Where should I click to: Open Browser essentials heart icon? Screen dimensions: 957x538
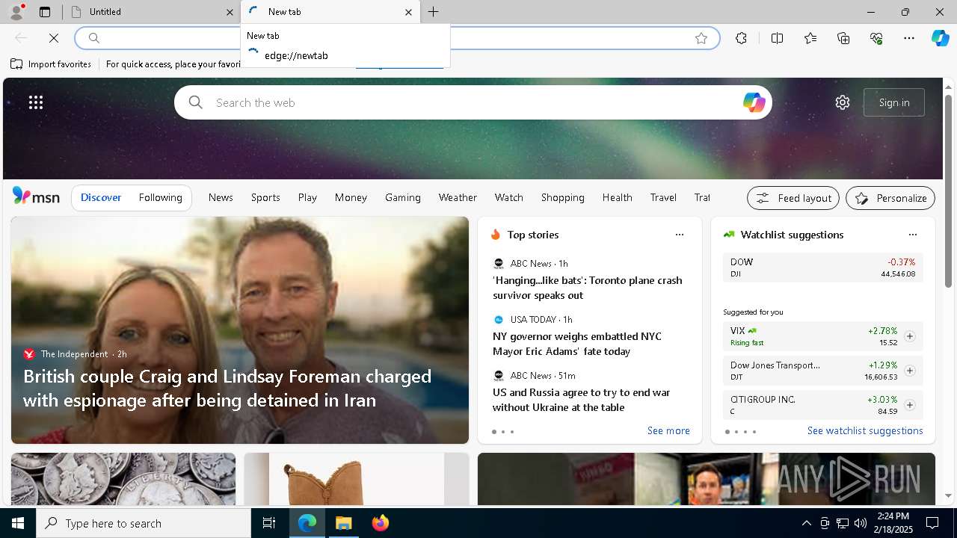click(x=876, y=38)
